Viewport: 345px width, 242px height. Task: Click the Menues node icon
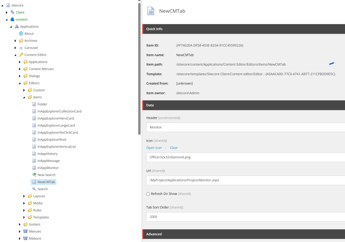click(25, 232)
